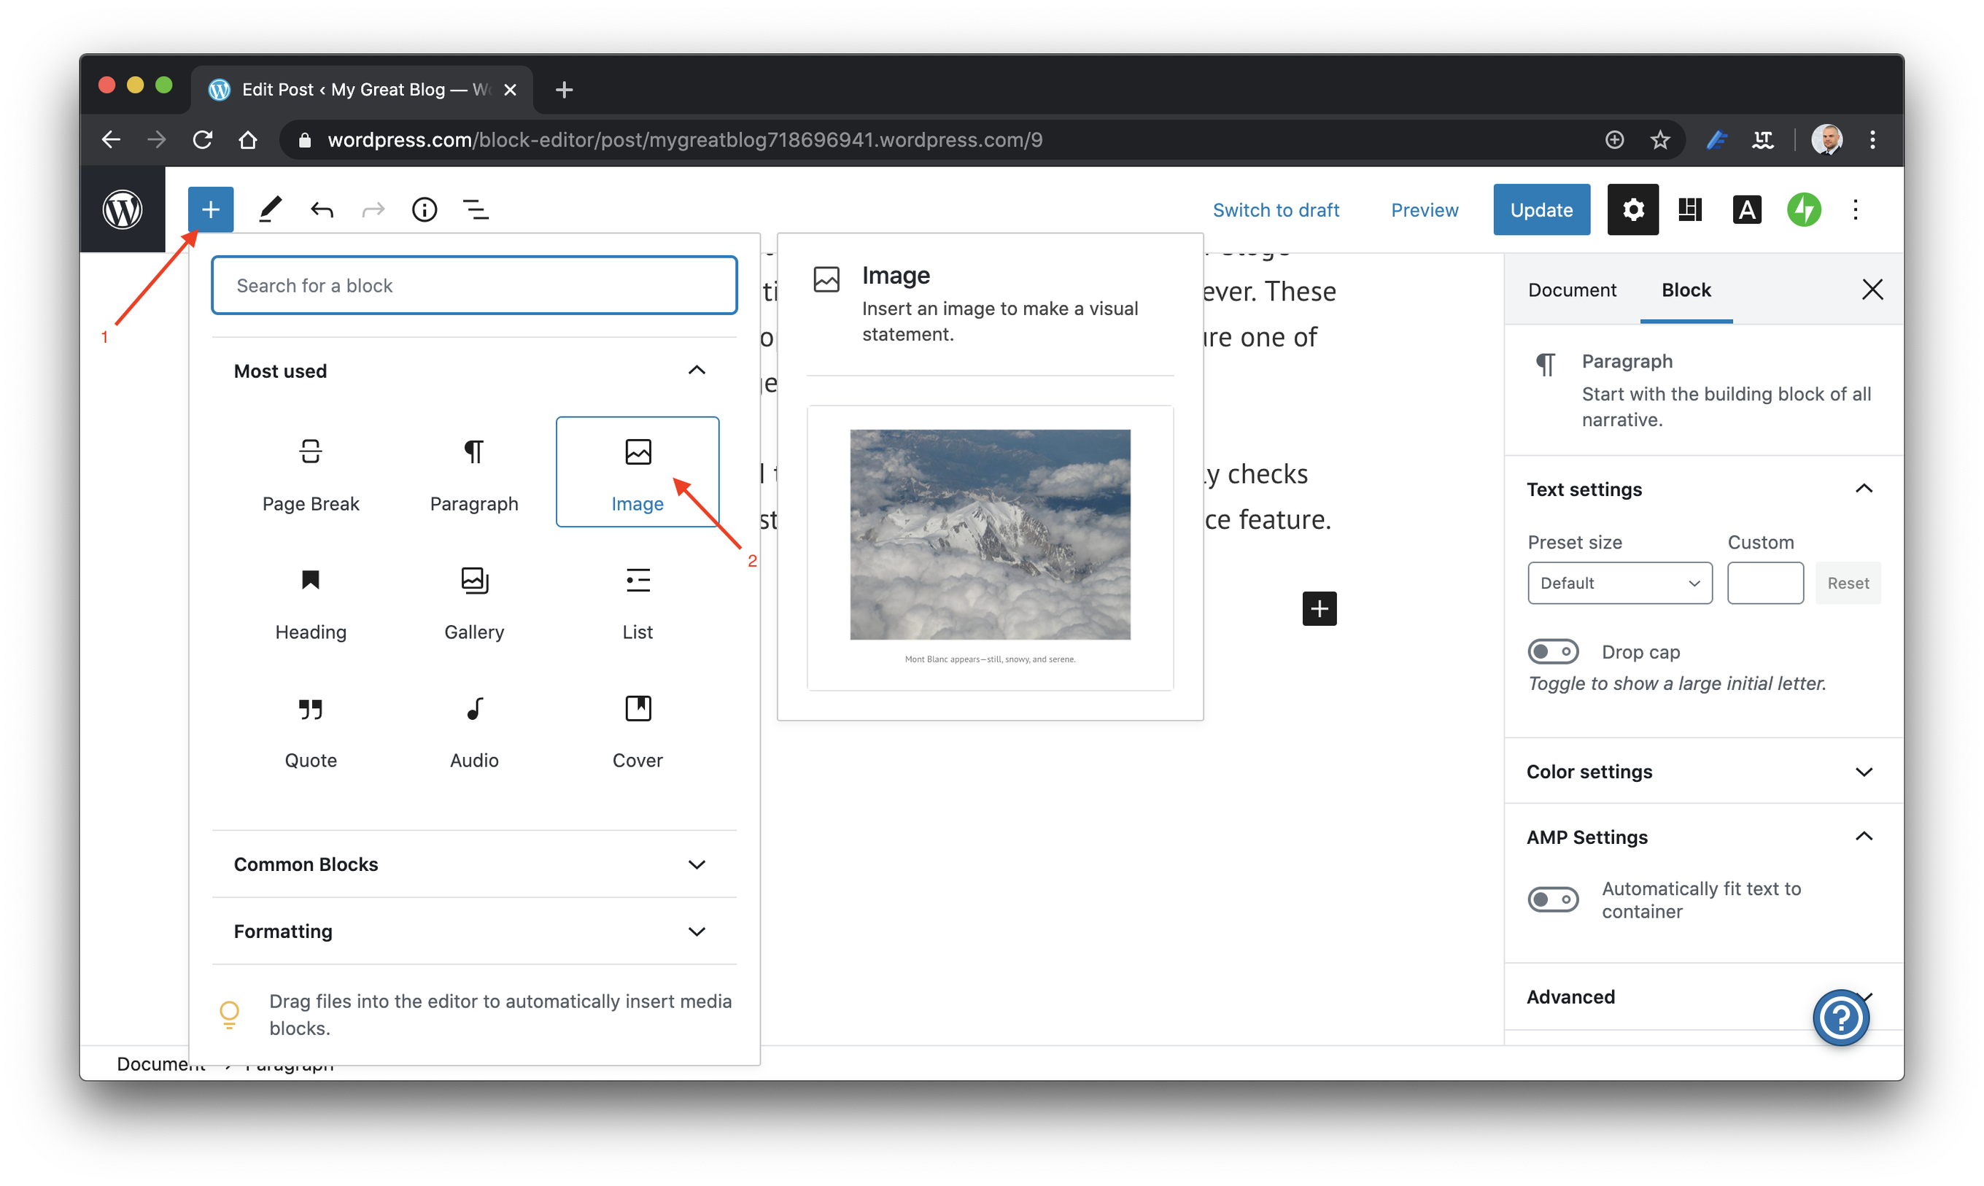Click the browser address bar URL
This screenshot has height=1186, width=1984.
[x=685, y=140]
